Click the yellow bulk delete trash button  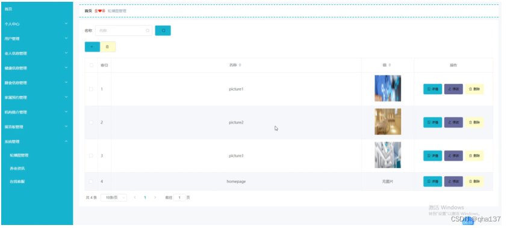pyautogui.click(x=108, y=47)
